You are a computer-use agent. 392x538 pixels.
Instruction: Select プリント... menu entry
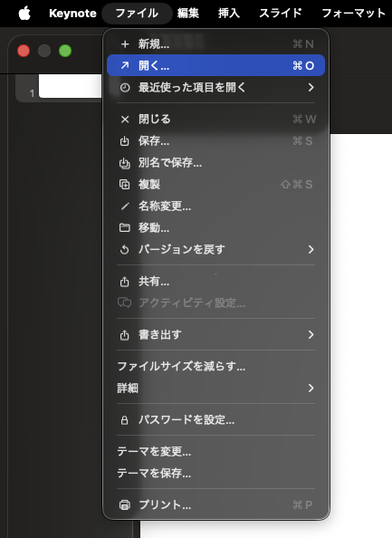[215, 504]
